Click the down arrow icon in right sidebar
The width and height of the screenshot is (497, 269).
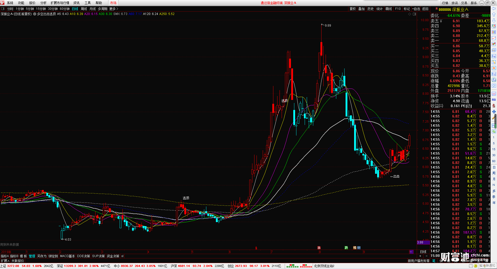[x=494, y=20]
